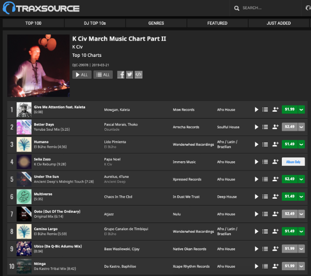Follow Atjazz from Ooto row
Image resolution: width=311 pixels, height=276 pixels.
tap(276, 214)
